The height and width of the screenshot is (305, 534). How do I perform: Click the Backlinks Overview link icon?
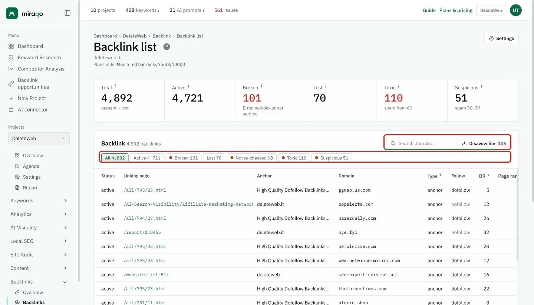click(x=17, y=292)
